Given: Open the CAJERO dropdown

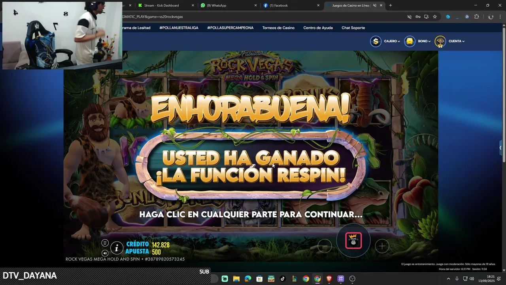Looking at the screenshot, I should click(x=392, y=41).
